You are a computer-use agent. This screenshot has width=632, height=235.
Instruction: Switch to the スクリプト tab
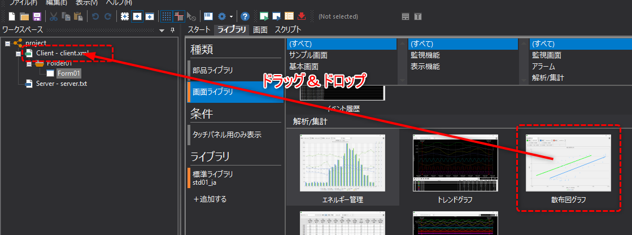288,29
